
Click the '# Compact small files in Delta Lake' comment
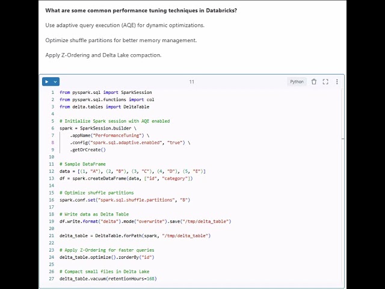point(104,272)
